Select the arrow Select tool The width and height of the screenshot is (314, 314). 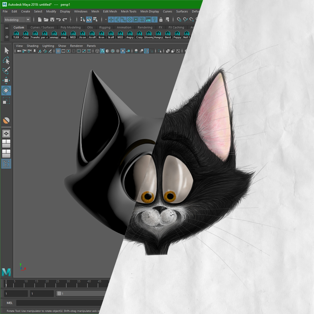pos(6,51)
